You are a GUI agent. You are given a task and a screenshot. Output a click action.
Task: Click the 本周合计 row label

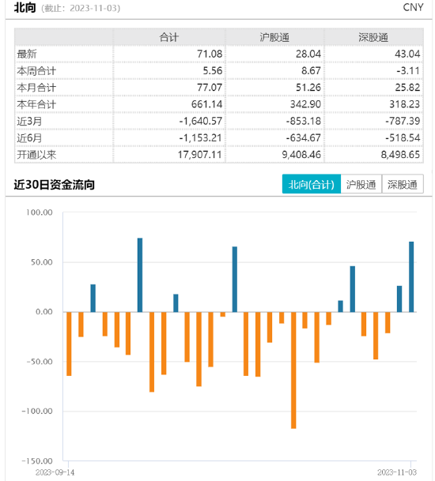(36, 71)
